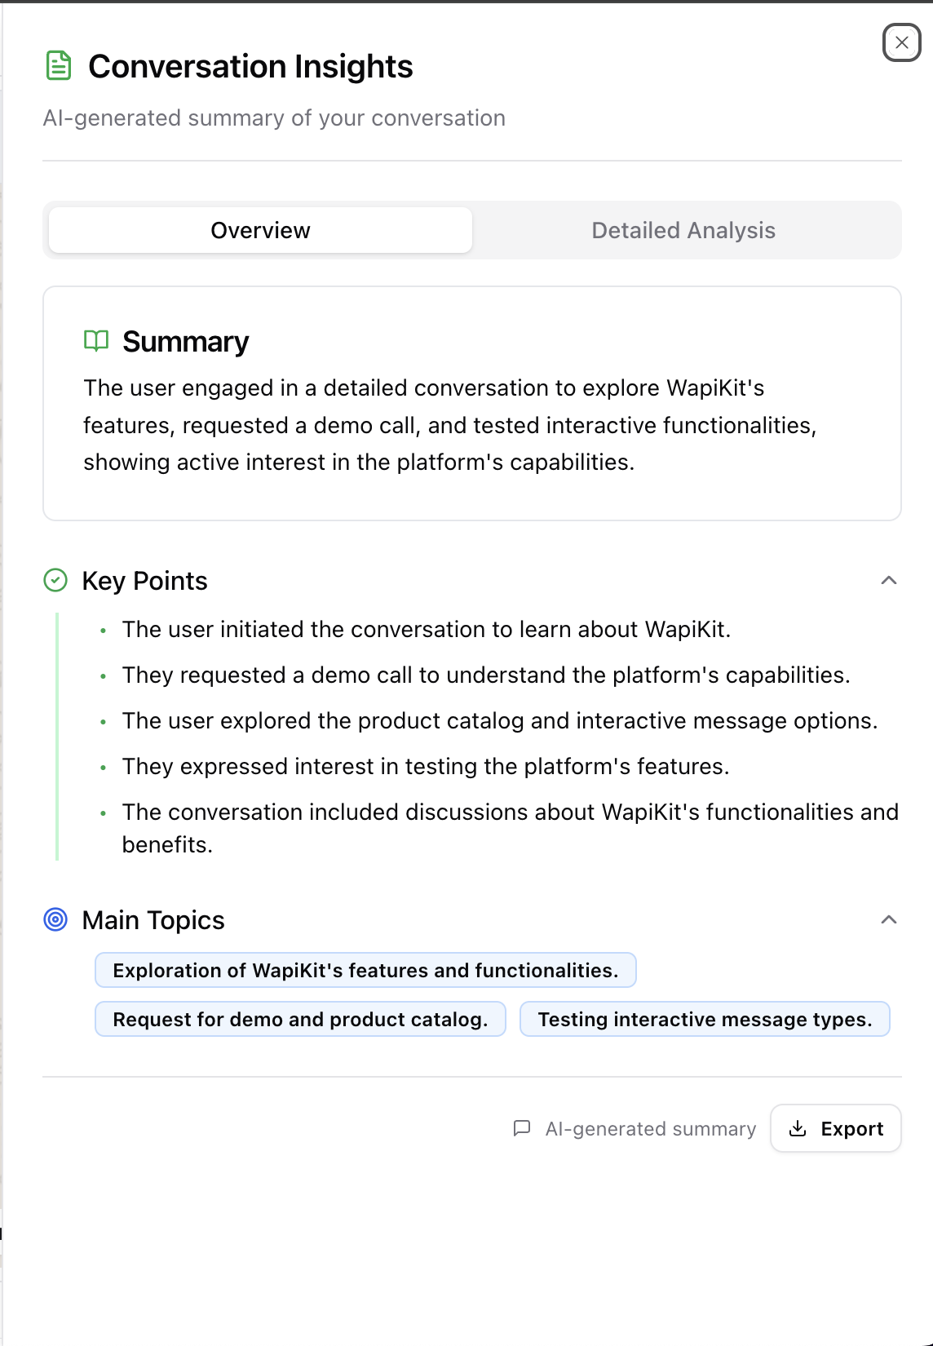
Task: Collapse the Key Points section chevron
Action: (889, 581)
